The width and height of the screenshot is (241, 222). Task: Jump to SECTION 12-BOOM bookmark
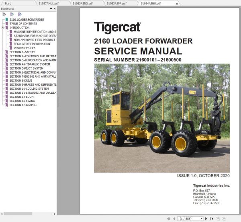[x=22, y=97]
